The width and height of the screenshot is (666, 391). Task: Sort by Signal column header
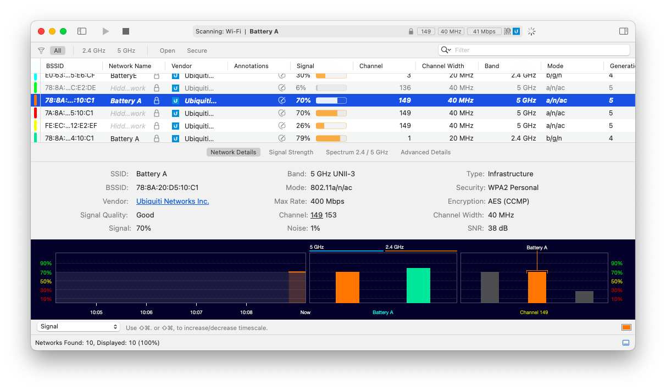tap(306, 66)
